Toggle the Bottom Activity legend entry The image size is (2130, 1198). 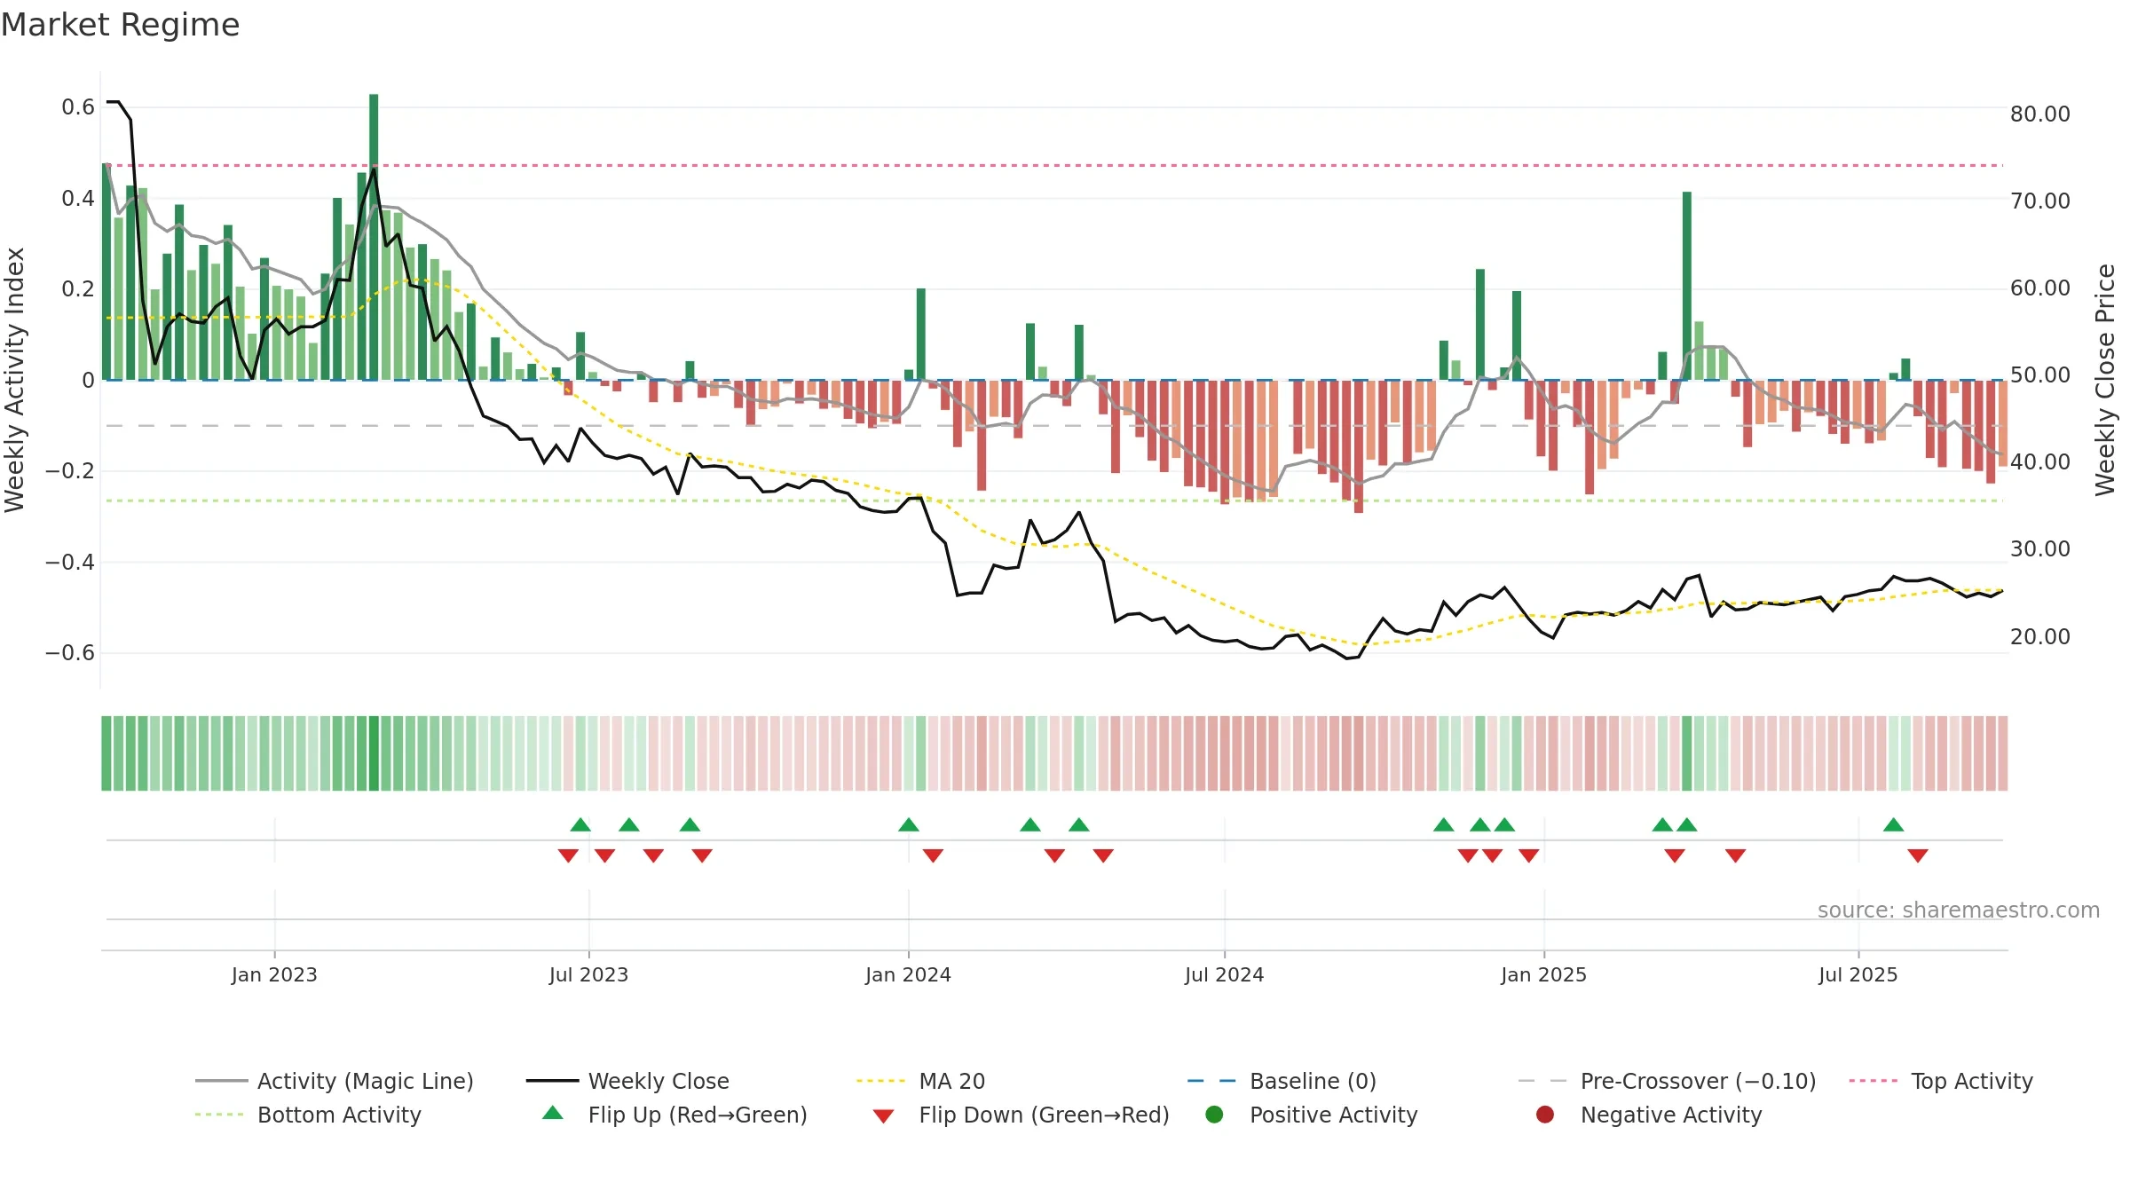point(308,1115)
